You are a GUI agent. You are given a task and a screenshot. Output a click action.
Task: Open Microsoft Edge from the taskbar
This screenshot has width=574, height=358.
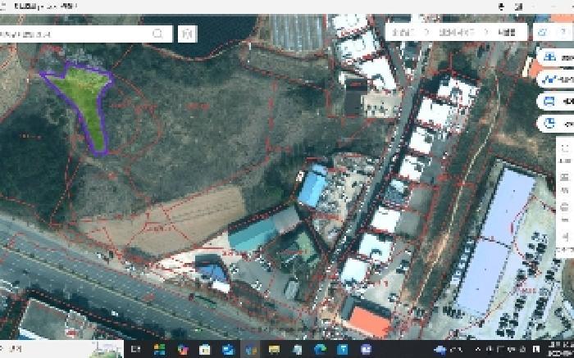point(320,349)
